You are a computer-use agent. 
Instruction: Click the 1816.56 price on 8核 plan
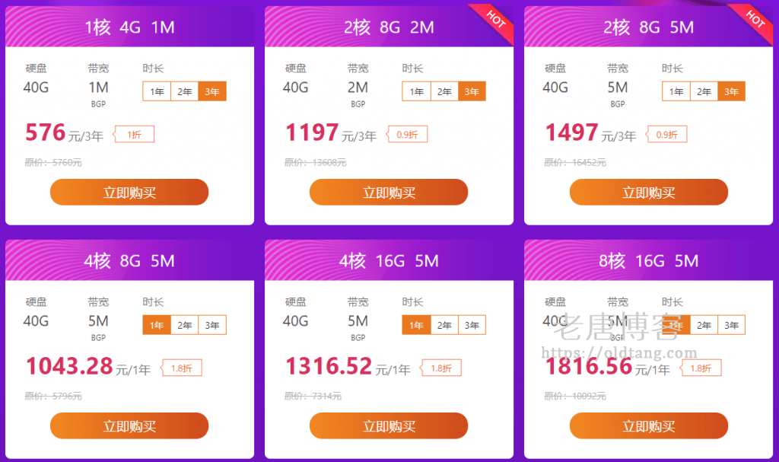[x=589, y=367]
